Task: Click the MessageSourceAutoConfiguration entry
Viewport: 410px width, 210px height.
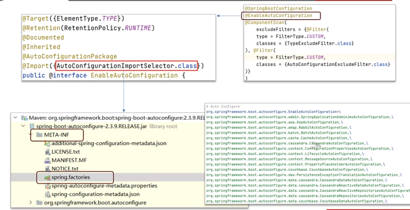Action: [289, 159]
